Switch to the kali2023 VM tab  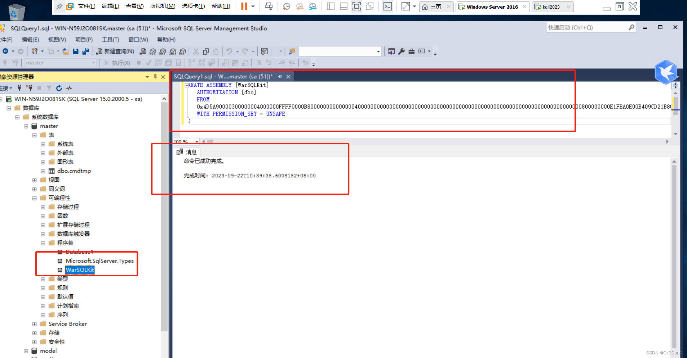point(551,7)
